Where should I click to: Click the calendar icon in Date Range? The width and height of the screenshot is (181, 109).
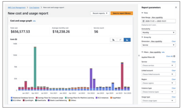click(143, 21)
